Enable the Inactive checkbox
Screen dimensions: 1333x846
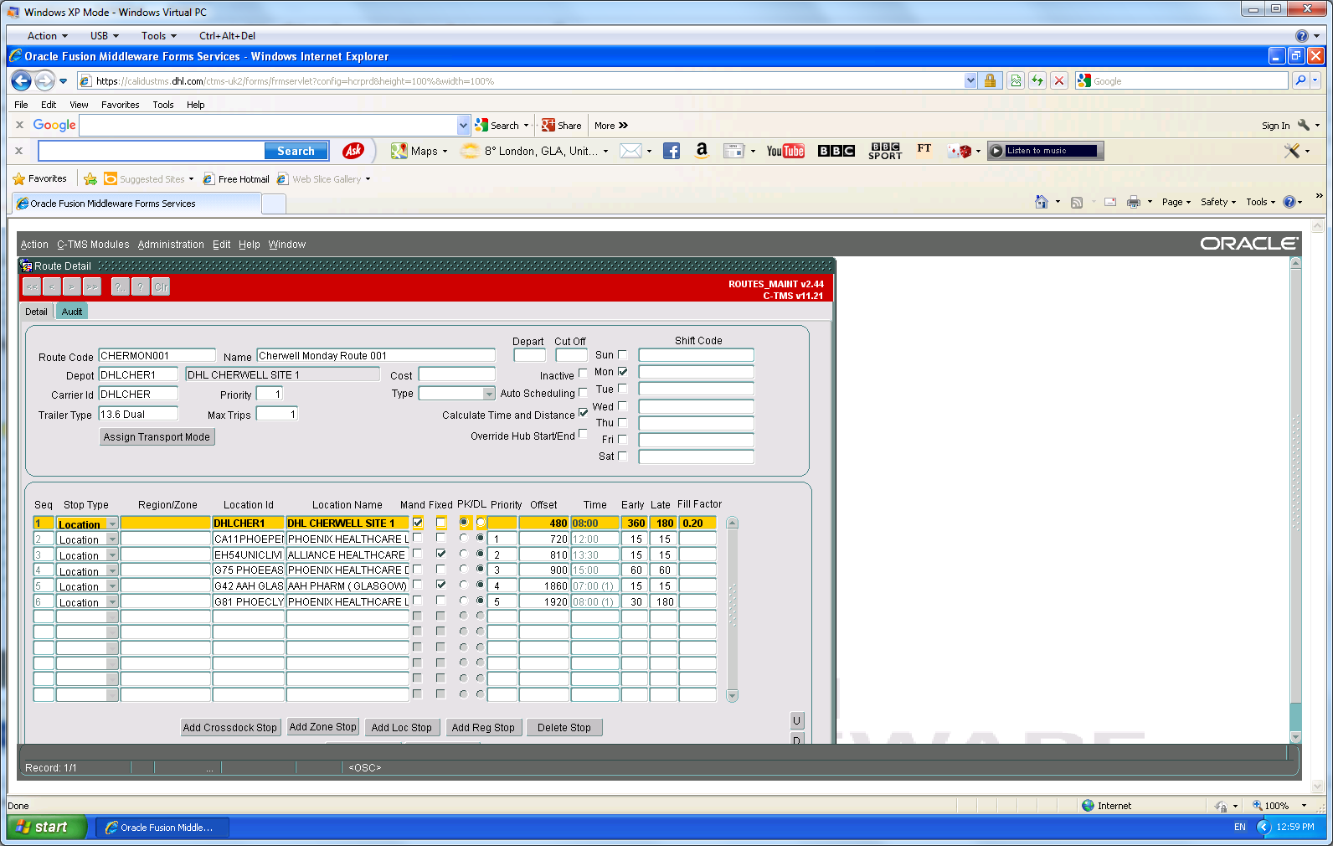point(583,374)
